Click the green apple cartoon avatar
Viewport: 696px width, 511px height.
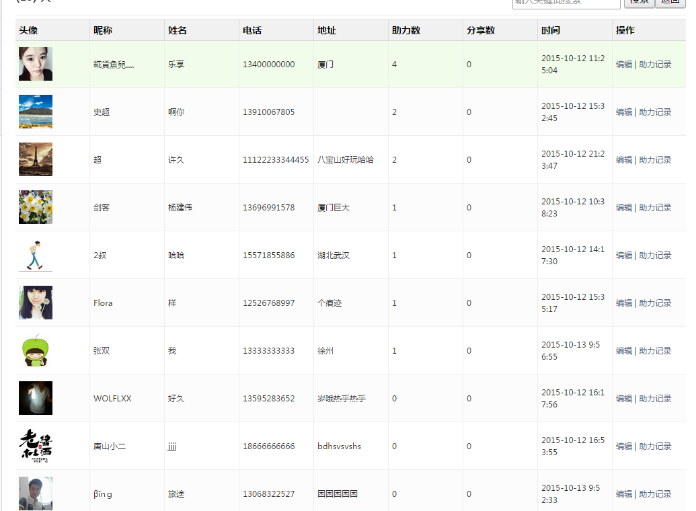36,350
